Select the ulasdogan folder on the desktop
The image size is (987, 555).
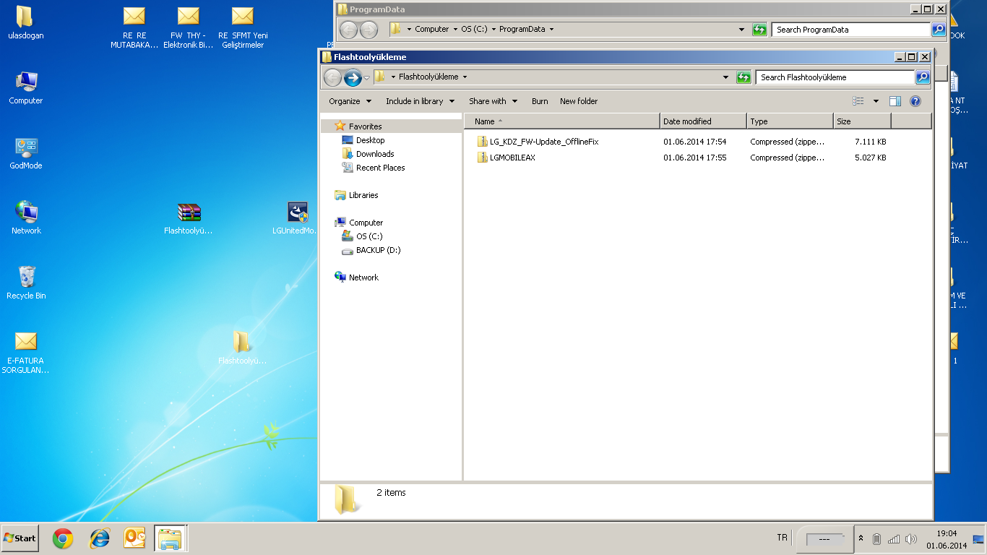26,23
